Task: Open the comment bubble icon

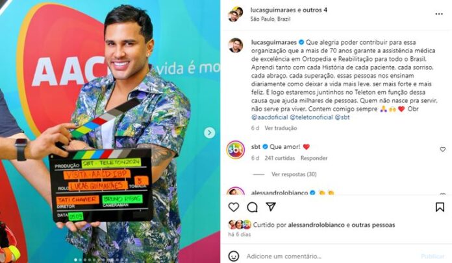Action: (x=252, y=207)
